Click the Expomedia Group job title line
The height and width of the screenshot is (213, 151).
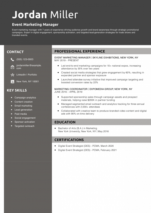click(93, 89)
